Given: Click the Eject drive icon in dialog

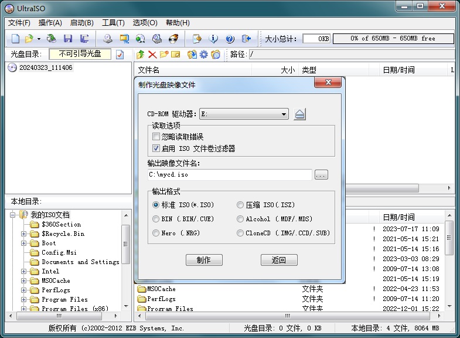Looking at the screenshot, I should 300,114.
